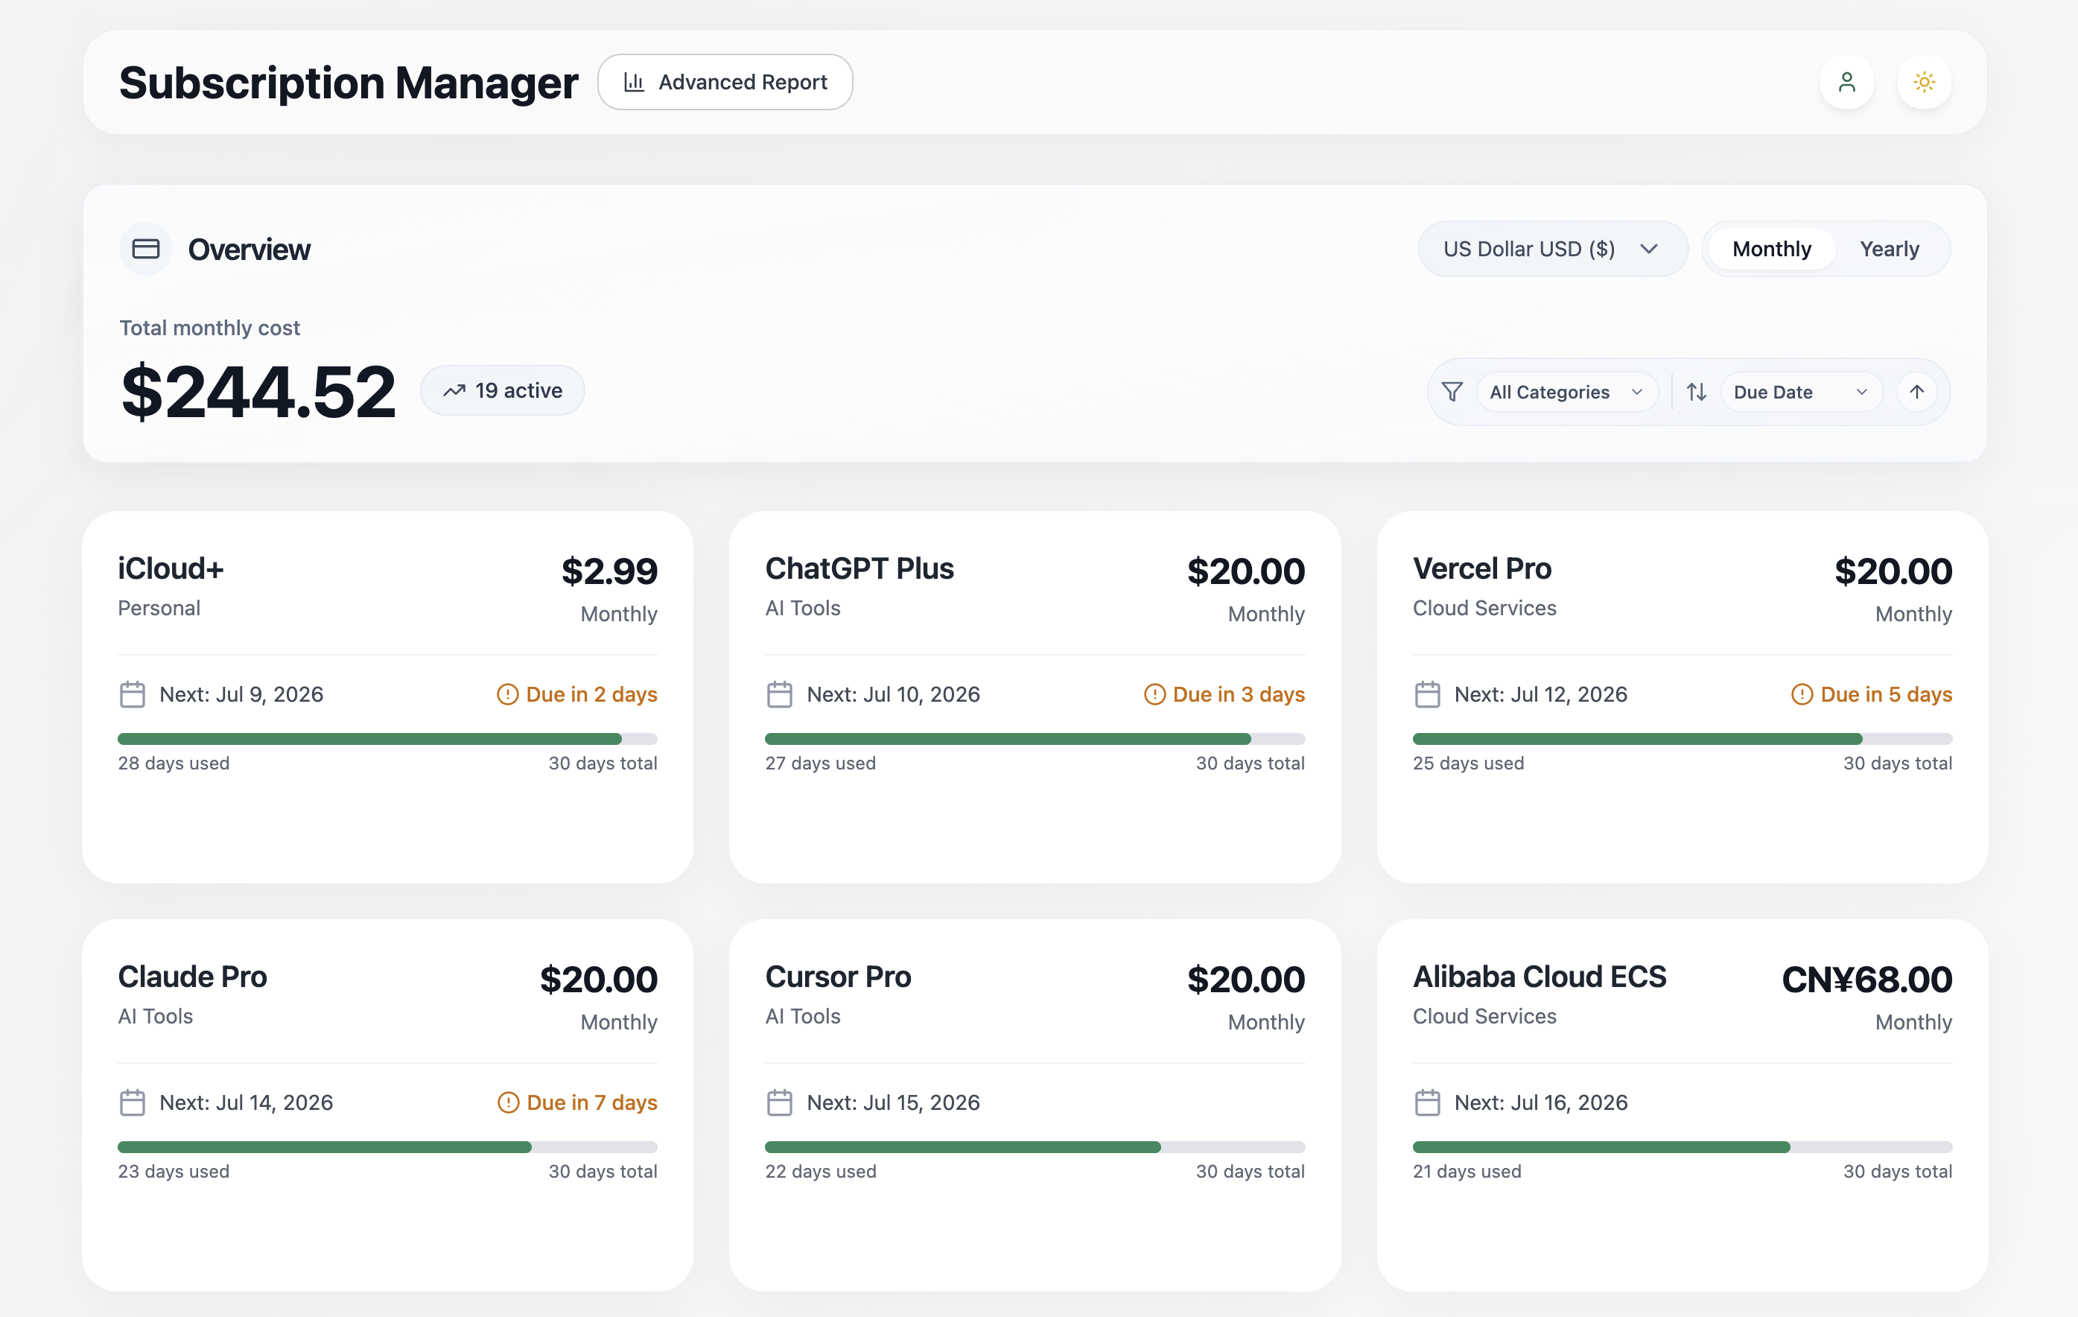The image size is (2078, 1317).
Task: Toggle ascending sort direction arrow
Action: click(1916, 392)
